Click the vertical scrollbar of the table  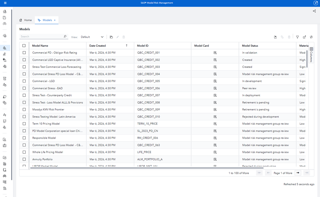point(307,59)
